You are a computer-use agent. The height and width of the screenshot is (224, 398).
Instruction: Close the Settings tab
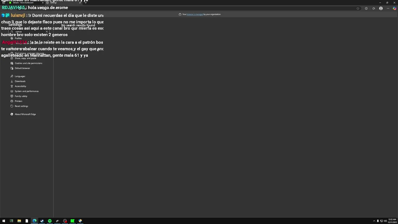(80, 2)
